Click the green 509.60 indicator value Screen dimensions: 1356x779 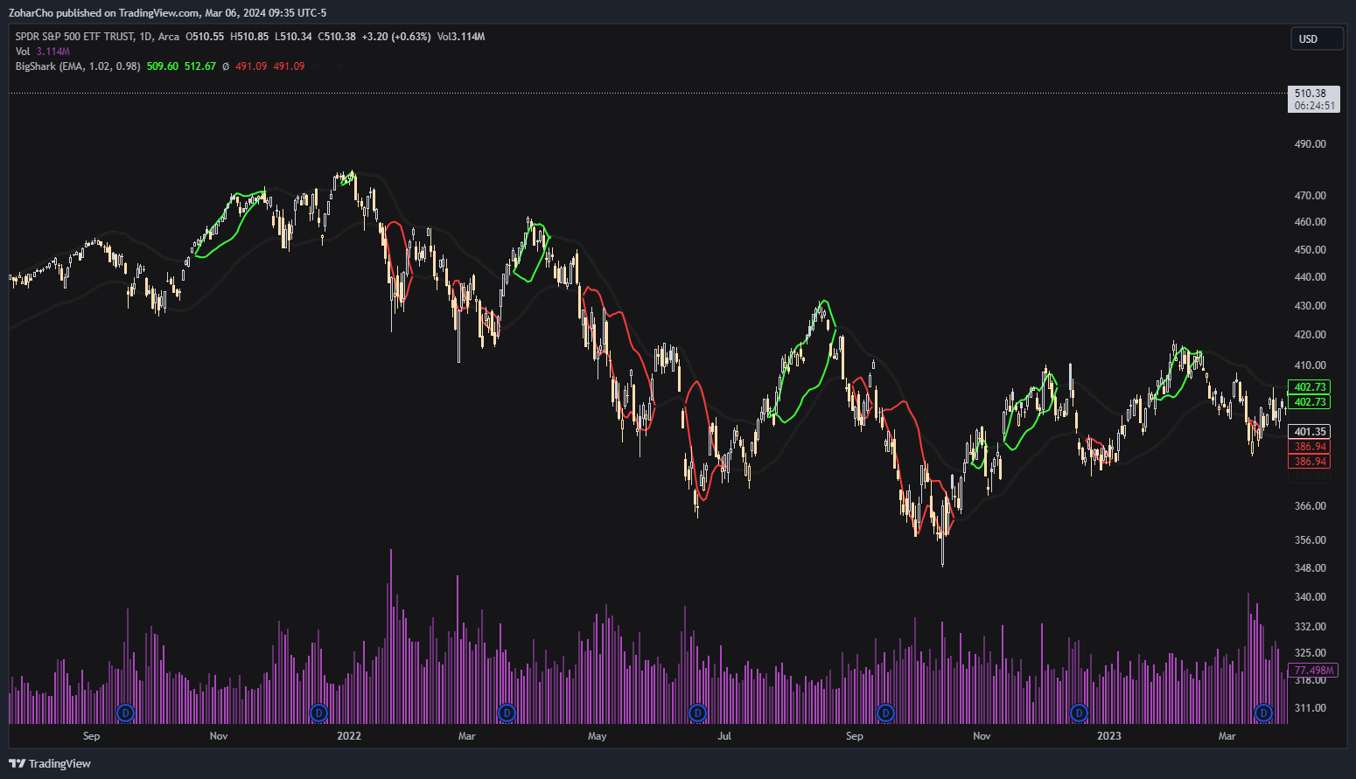[x=163, y=66]
